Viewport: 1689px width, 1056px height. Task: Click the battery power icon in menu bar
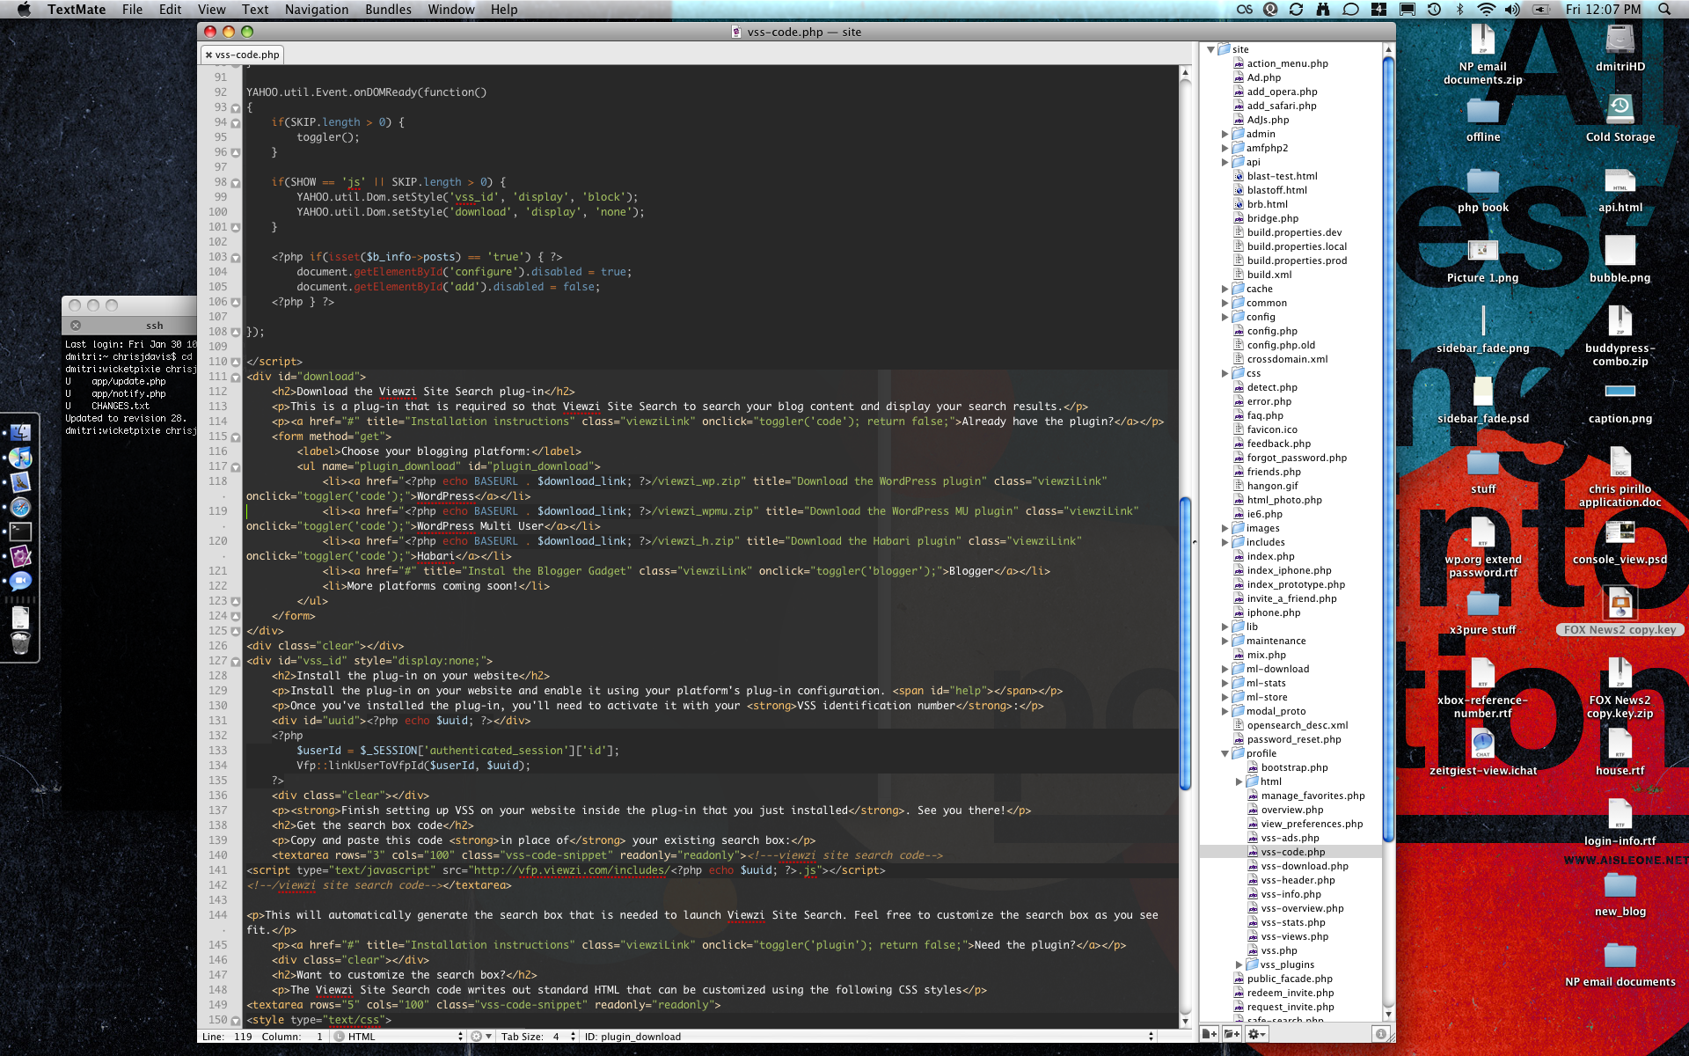click(1541, 10)
